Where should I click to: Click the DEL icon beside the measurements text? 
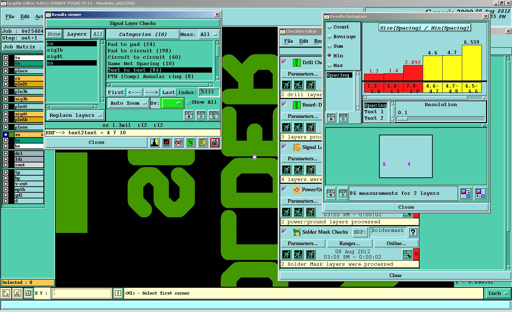[331, 193]
